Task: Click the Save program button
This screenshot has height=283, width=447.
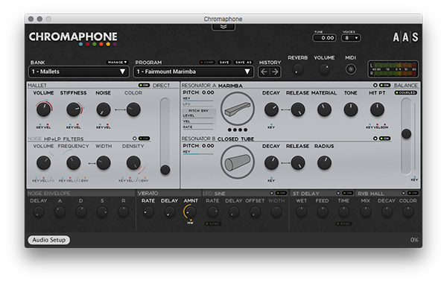Action: point(224,62)
